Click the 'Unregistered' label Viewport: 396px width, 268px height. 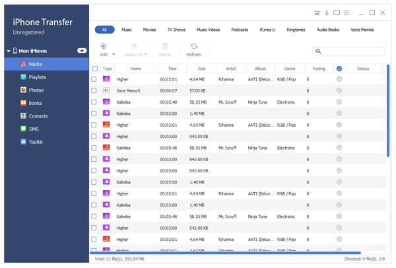[28, 32]
